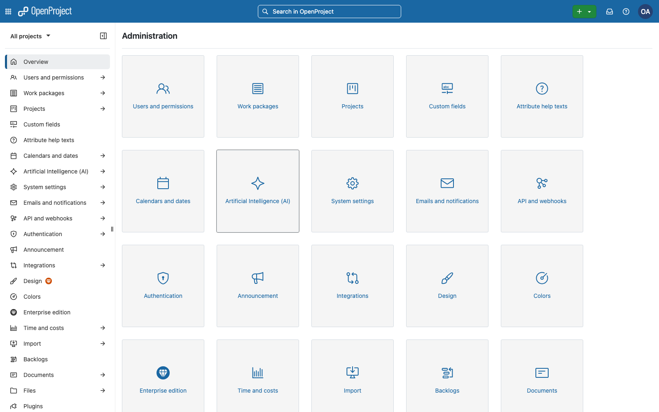Click the Enterprise edition diamond card icon
Viewport: 659px width, 412px height.
point(163,373)
